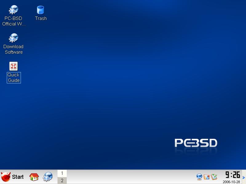Screen dimensions: 246x184
Task: Open the Home folder from the taskbar
Action: (x=34, y=177)
